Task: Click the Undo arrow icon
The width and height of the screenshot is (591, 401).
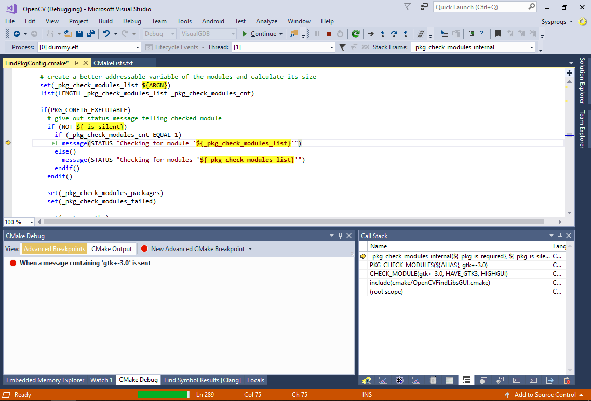Action: pyautogui.click(x=106, y=34)
